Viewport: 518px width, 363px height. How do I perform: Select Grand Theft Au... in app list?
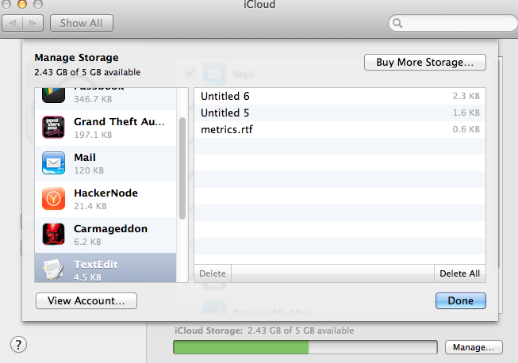[106, 128]
